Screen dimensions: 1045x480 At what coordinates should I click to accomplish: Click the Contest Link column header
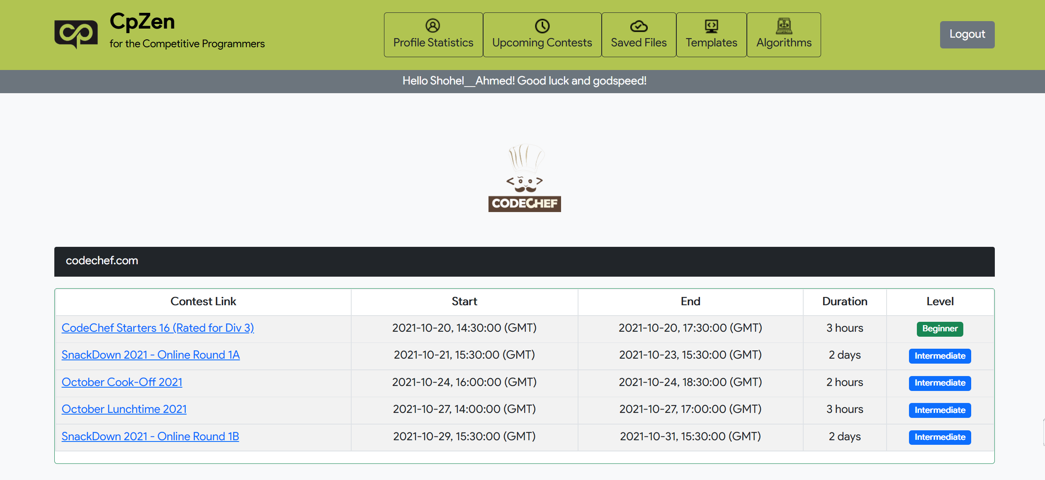(x=203, y=302)
